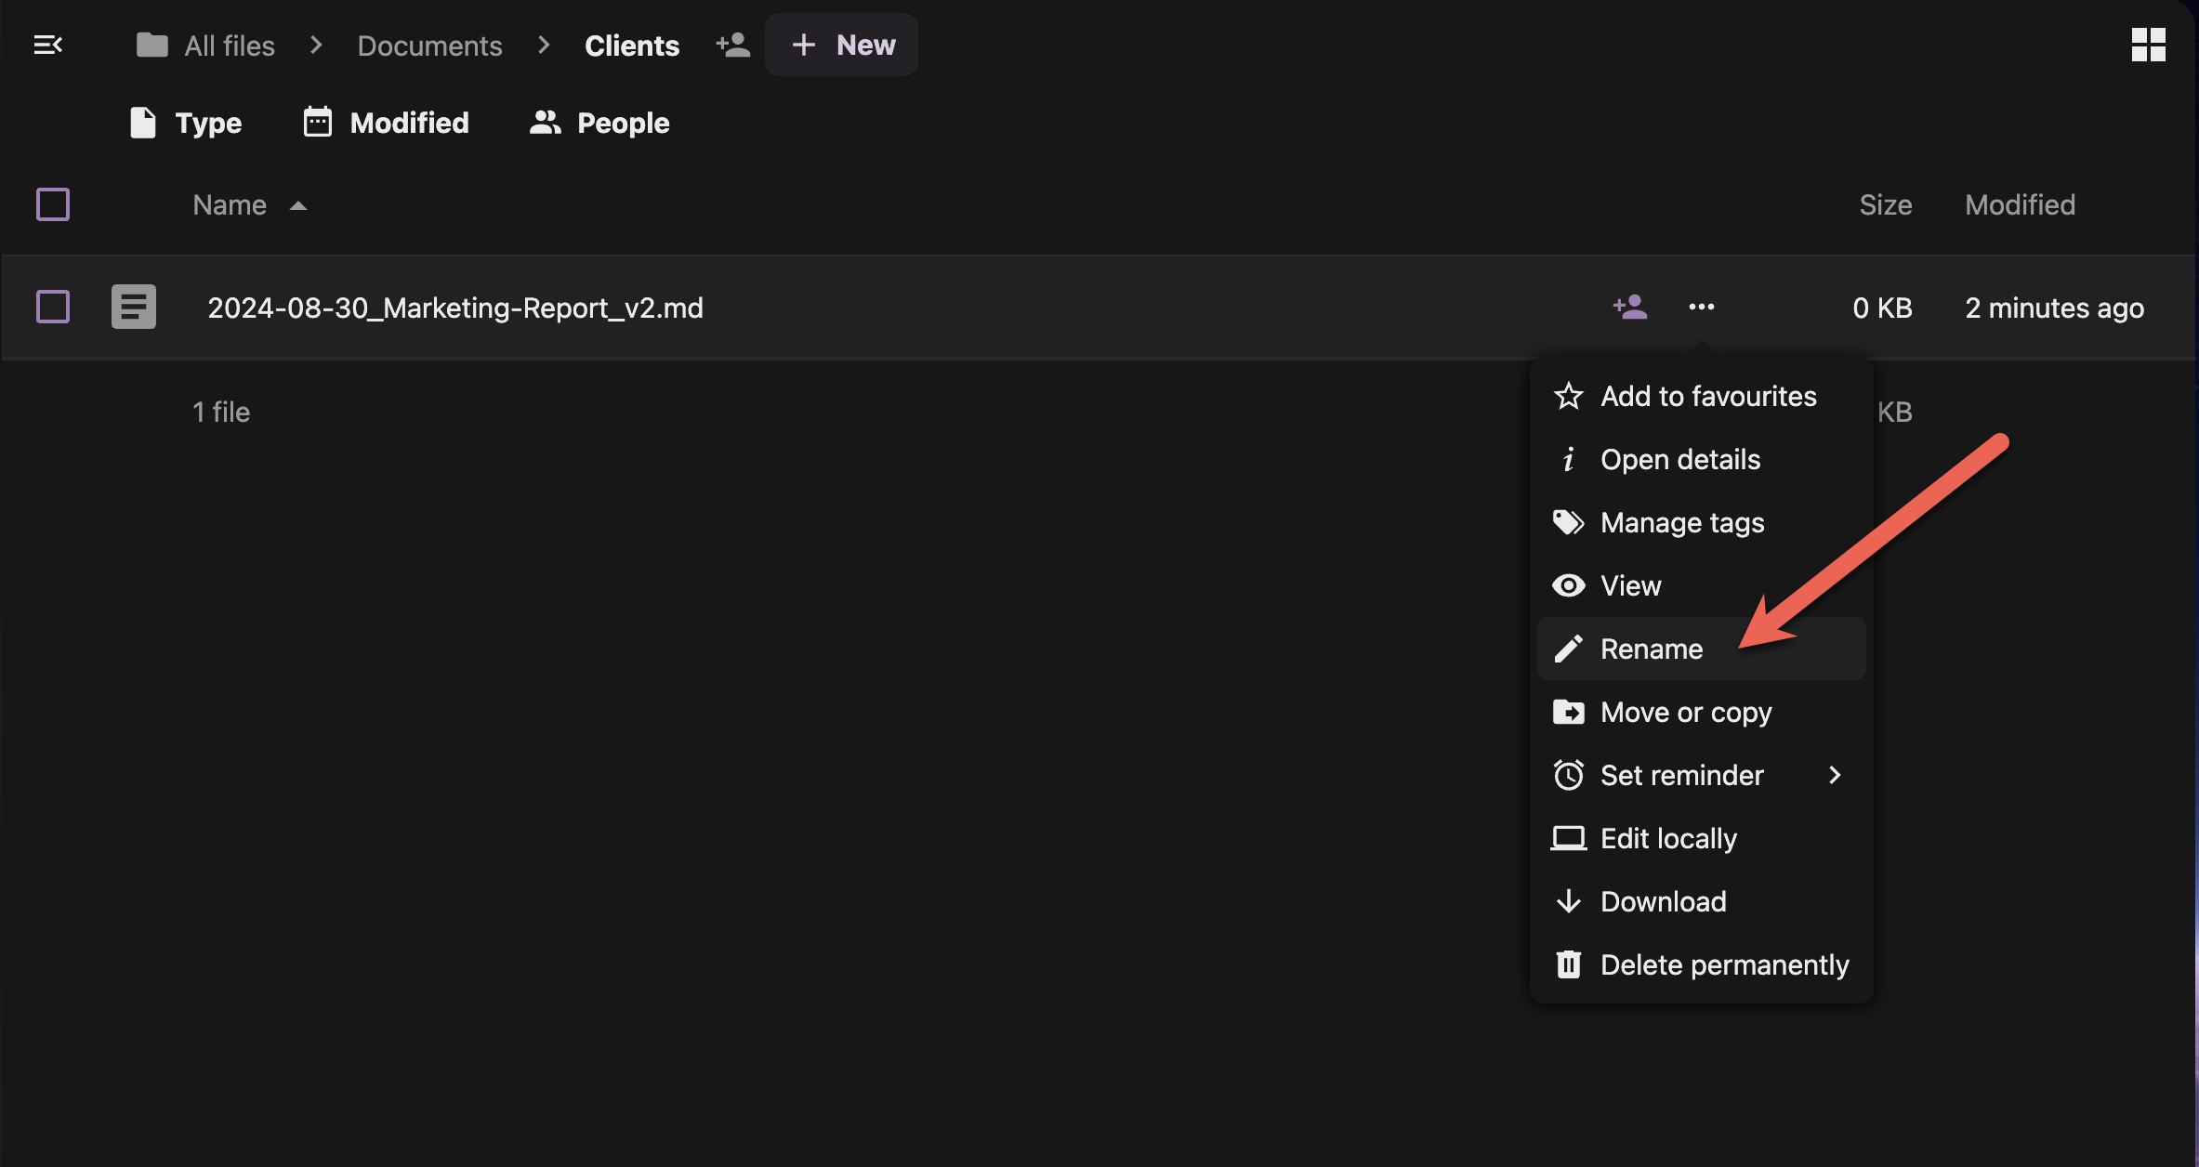Click the share icon beside Clients breadcrumb
This screenshot has height=1167, width=2199.
[732, 45]
